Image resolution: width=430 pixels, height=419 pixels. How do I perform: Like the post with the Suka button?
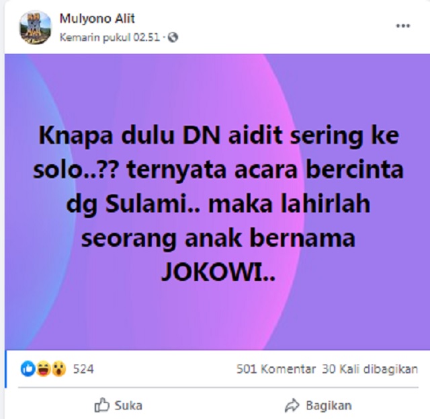pos(118,406)
